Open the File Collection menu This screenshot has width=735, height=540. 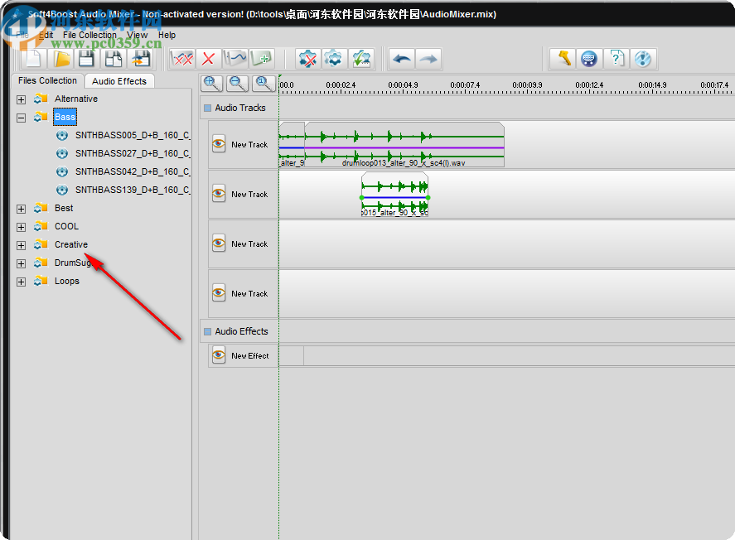(x=89, y=35)
